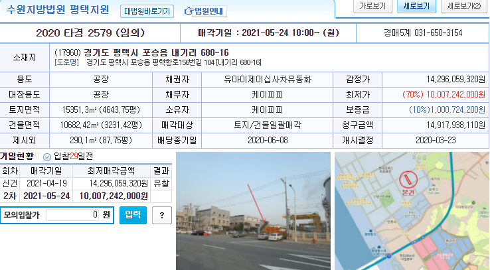The width and height of the screenshot is (490, 270).
Task: Click 경매5계 031-650-3154 contact text
Action: pos(423,33)
